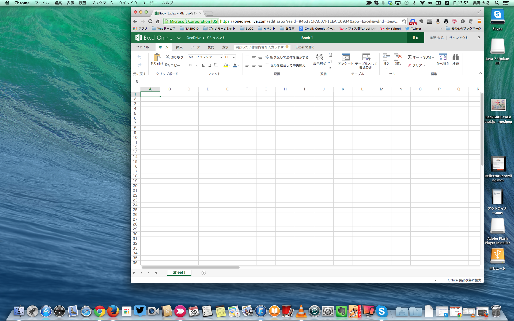
Task: Click the Top Align icon
Action: click(247, 57)
